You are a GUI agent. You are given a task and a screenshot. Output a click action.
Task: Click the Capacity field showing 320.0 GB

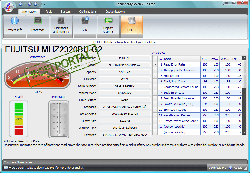(x=125, y=72)
